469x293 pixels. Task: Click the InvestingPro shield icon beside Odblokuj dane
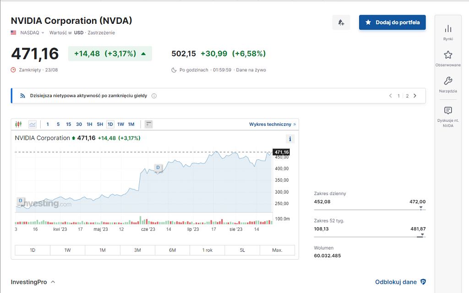tap(423, 282)
